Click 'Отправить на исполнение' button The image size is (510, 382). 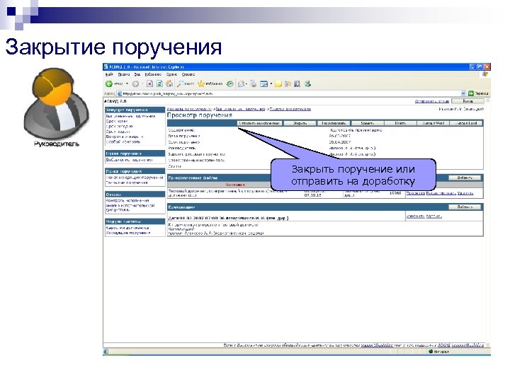(259, 123)
